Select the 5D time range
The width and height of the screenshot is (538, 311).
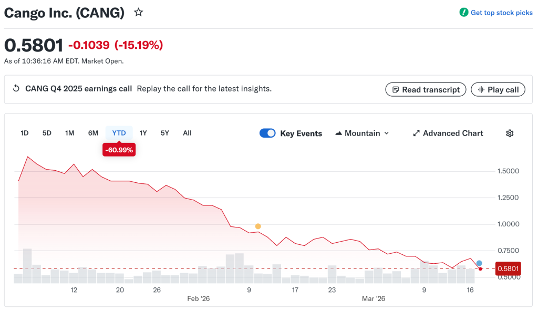[47, 133]
